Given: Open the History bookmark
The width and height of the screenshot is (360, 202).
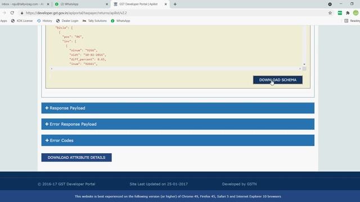Looking at the screenshot, I should click(44, 21).
